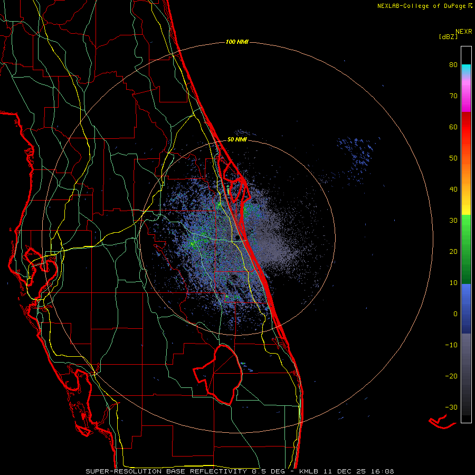The image size is (475, 475).
Task: Click the 40 value on dBZ scale
Action: [453, 189]
